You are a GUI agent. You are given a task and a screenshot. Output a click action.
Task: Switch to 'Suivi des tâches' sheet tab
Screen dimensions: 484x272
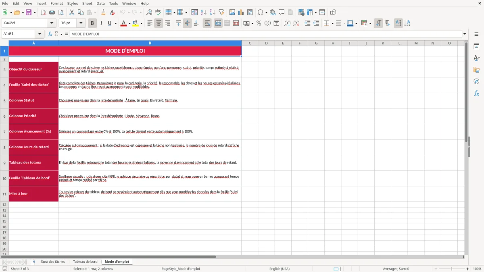click(x=53, y=262)
